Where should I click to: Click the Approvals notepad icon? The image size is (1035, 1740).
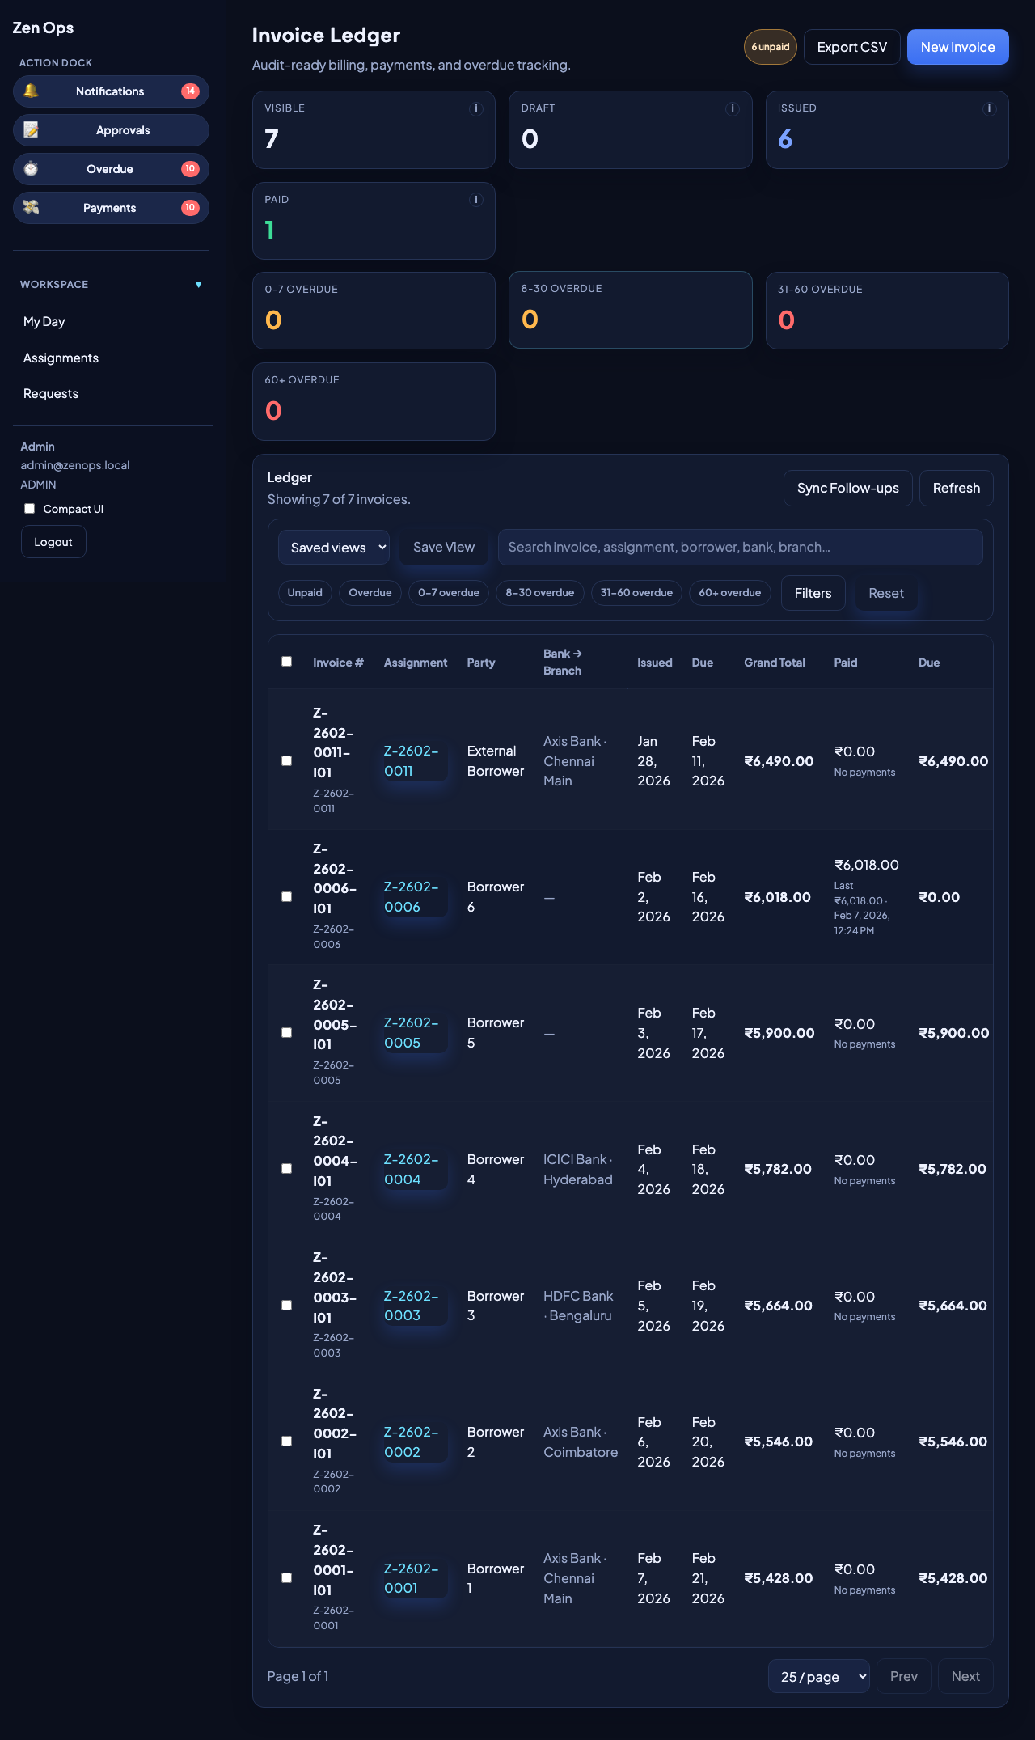point(31,130)
